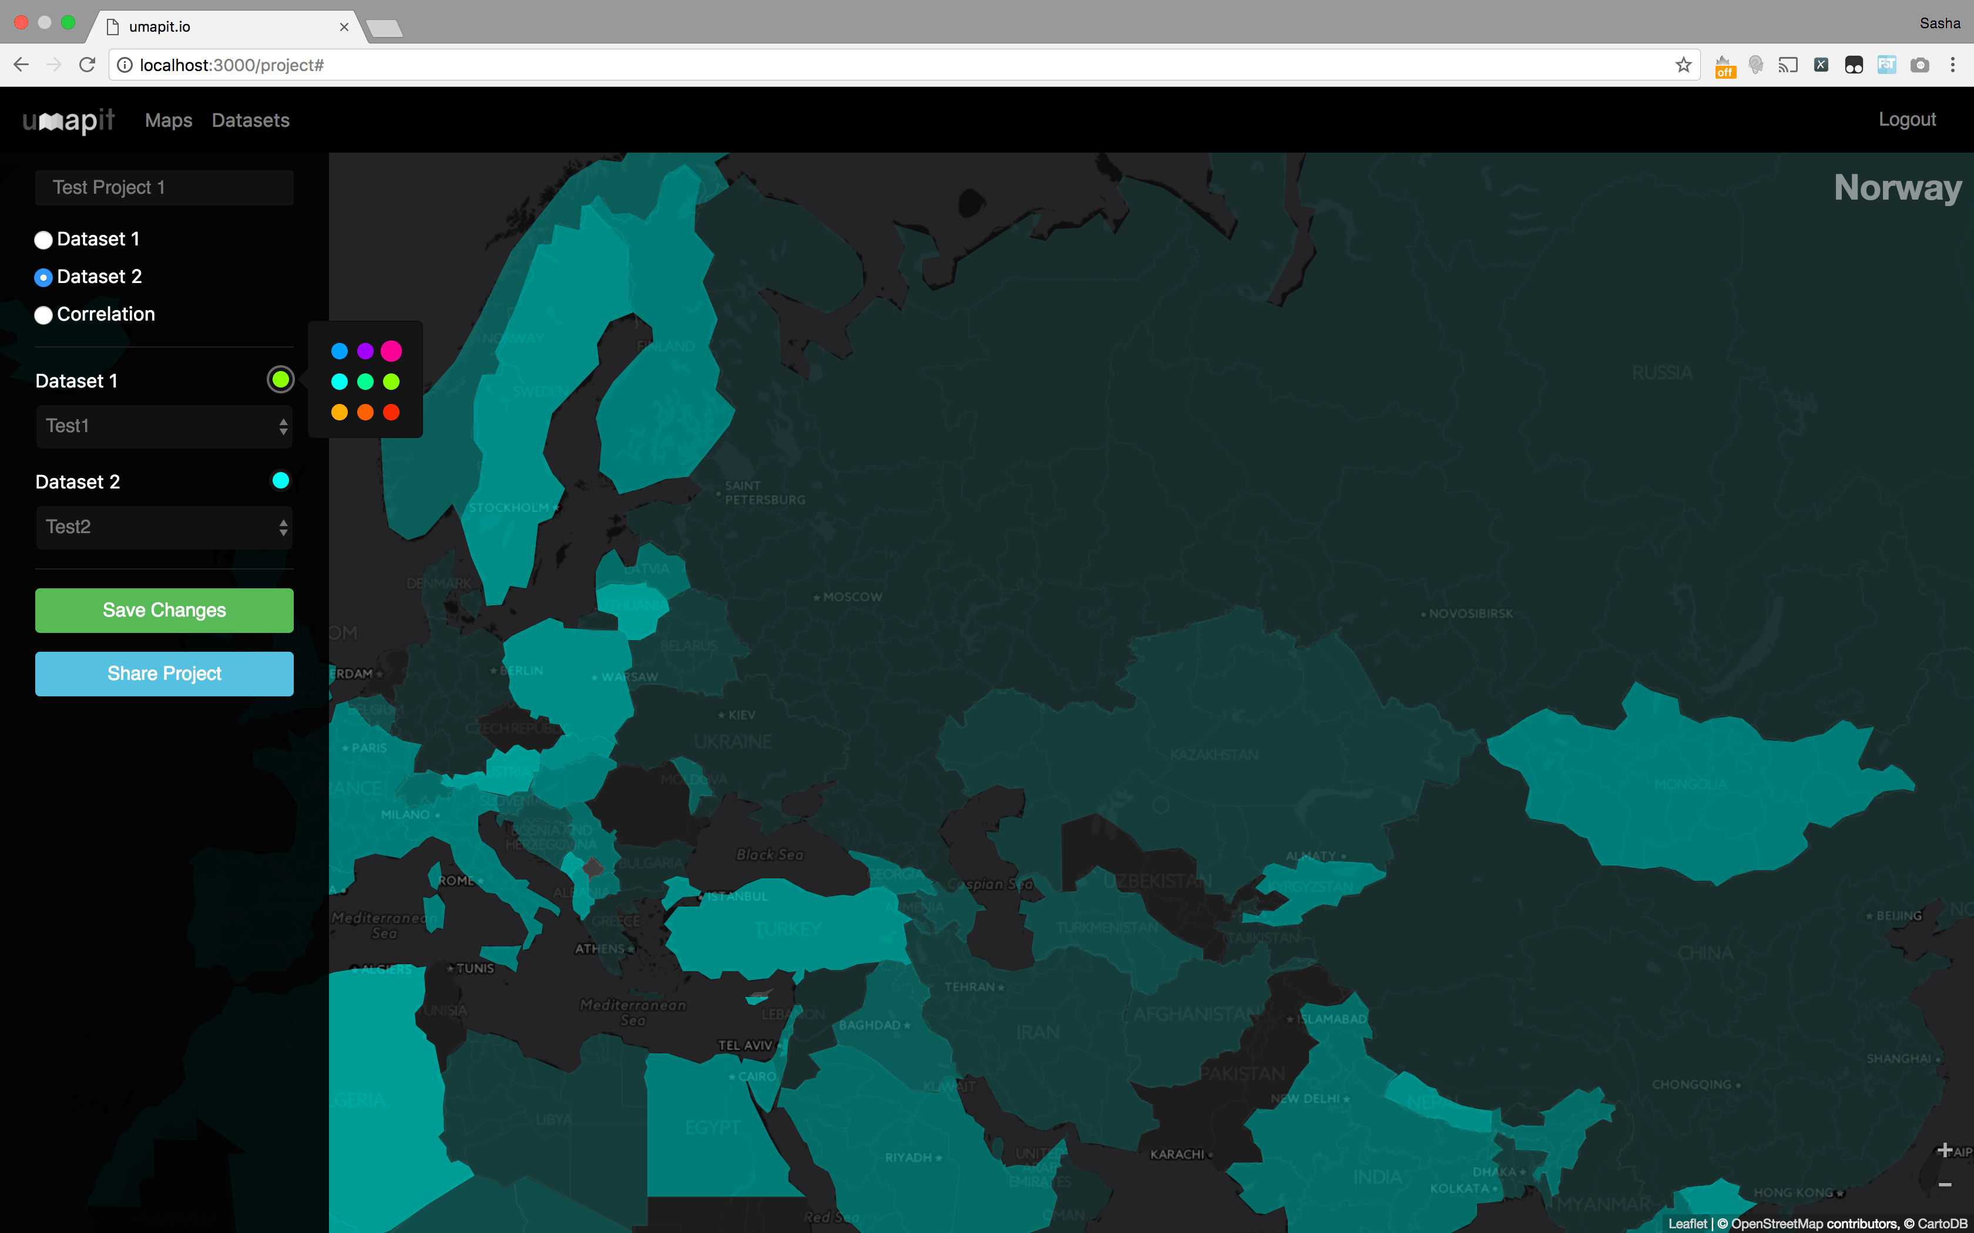The image size is (1974, 1233).
Task: Click the cast extension icon
Action: (x=1788, y=65)
